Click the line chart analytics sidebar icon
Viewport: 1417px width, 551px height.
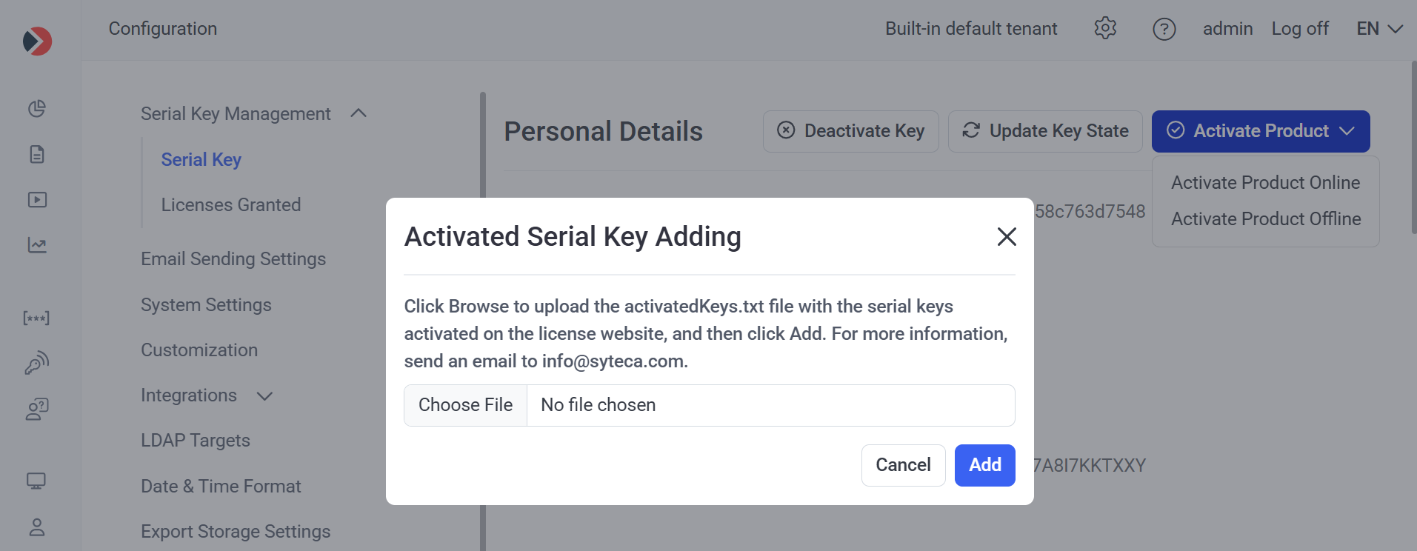(37, 245)
